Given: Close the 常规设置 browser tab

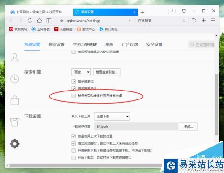Looking at the screenshot, I should [134, 12].
